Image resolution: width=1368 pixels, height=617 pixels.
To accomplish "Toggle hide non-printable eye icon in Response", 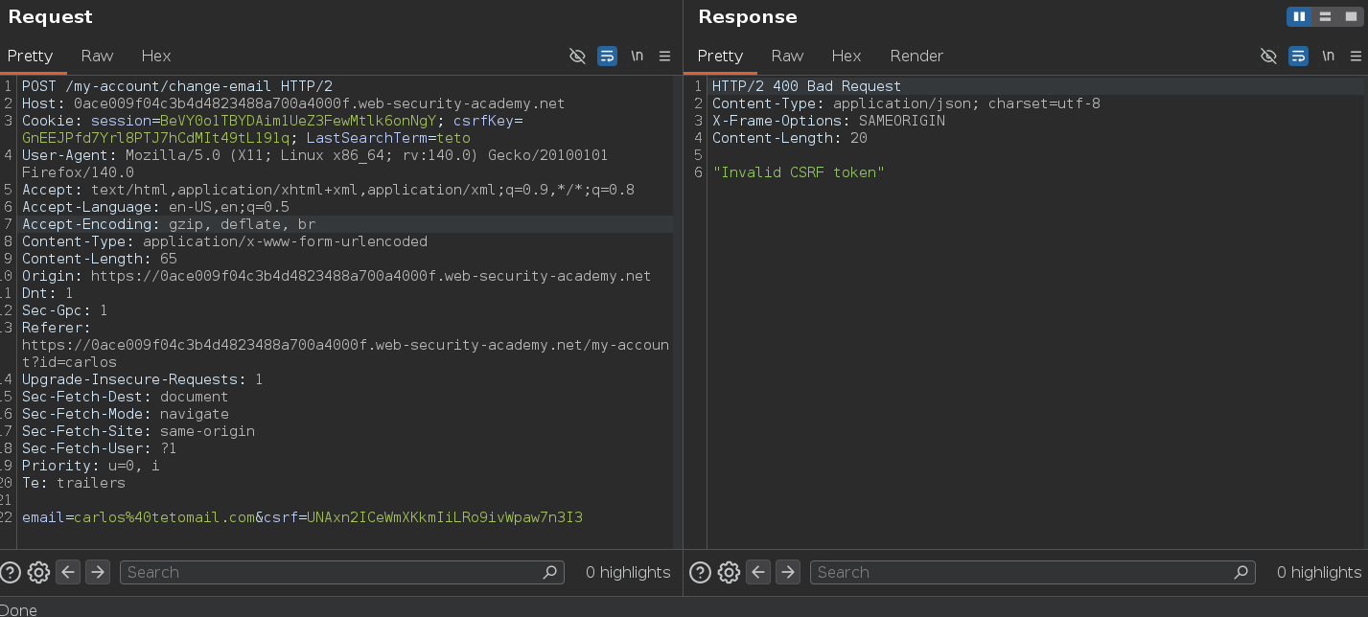I will pos(1268,57).
